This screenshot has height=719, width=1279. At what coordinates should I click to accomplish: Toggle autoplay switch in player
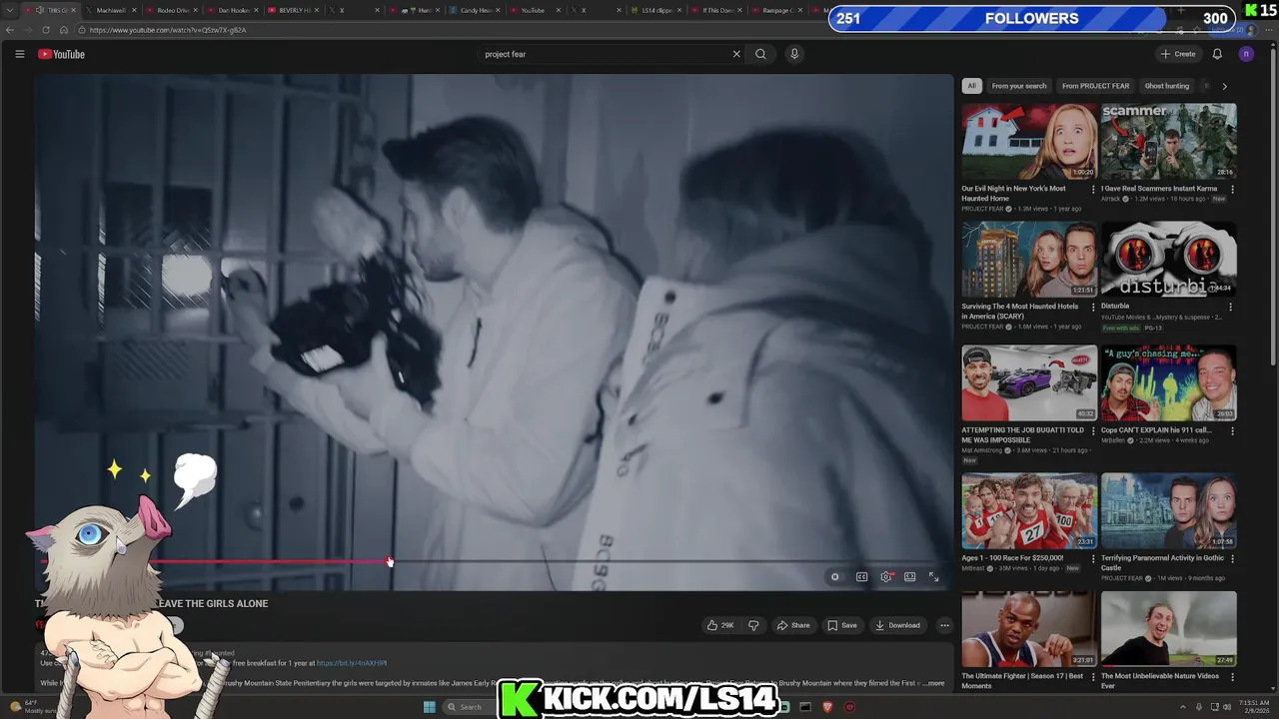point(835,577)
